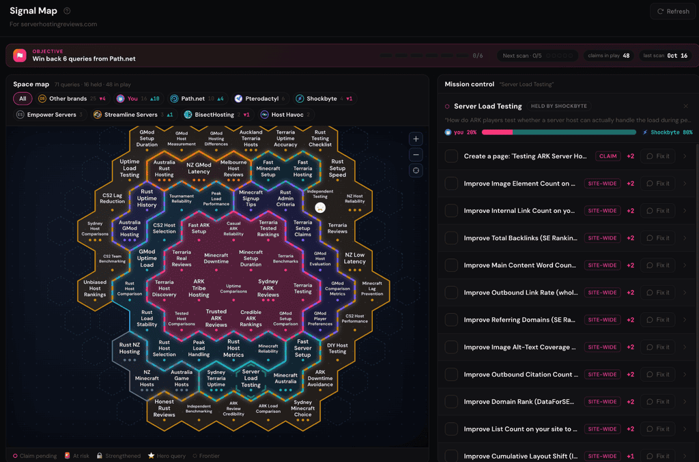Click Fix it for Improve Cumulative Layout Shift
Image resolution: width=699 pixels, height=462 pixels.
click(x=658, y=457)
